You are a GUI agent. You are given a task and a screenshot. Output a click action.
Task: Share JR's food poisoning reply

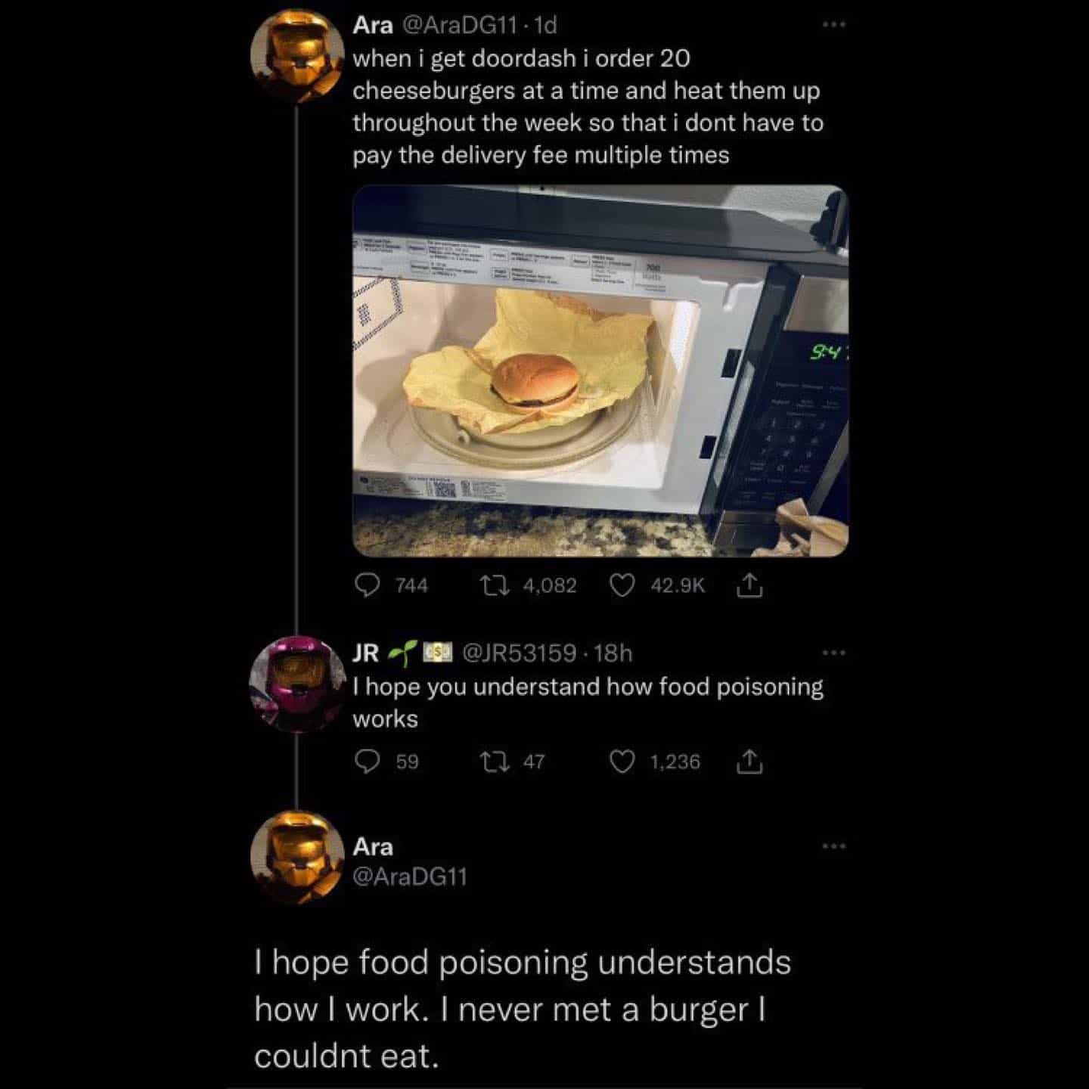click(x=749, y=762)
